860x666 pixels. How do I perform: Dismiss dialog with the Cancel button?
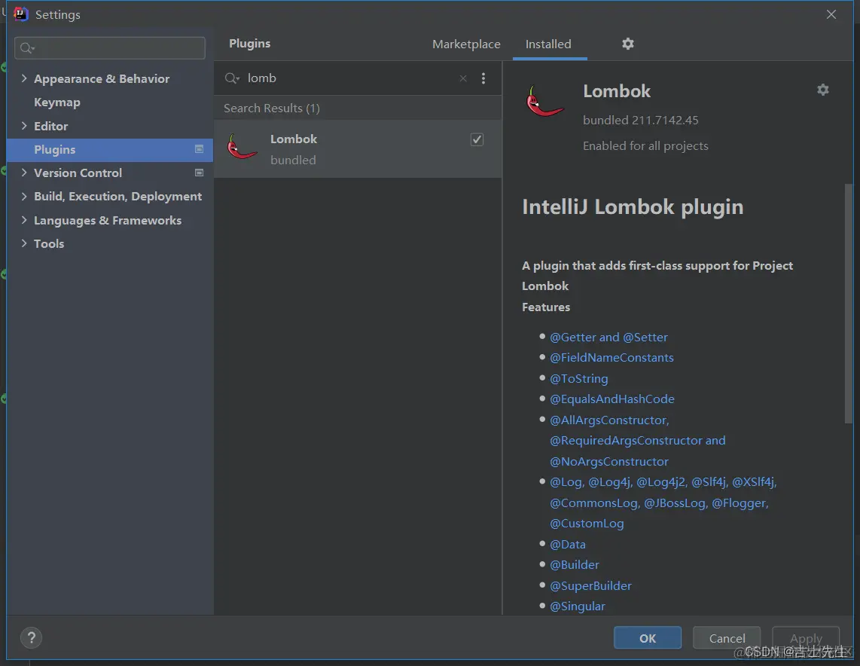pos(727,638)
